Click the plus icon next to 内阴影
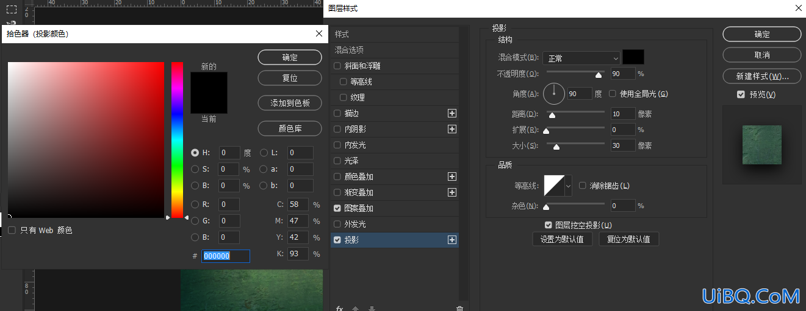The width and height of the screenshot is (806, 311). 452,129
